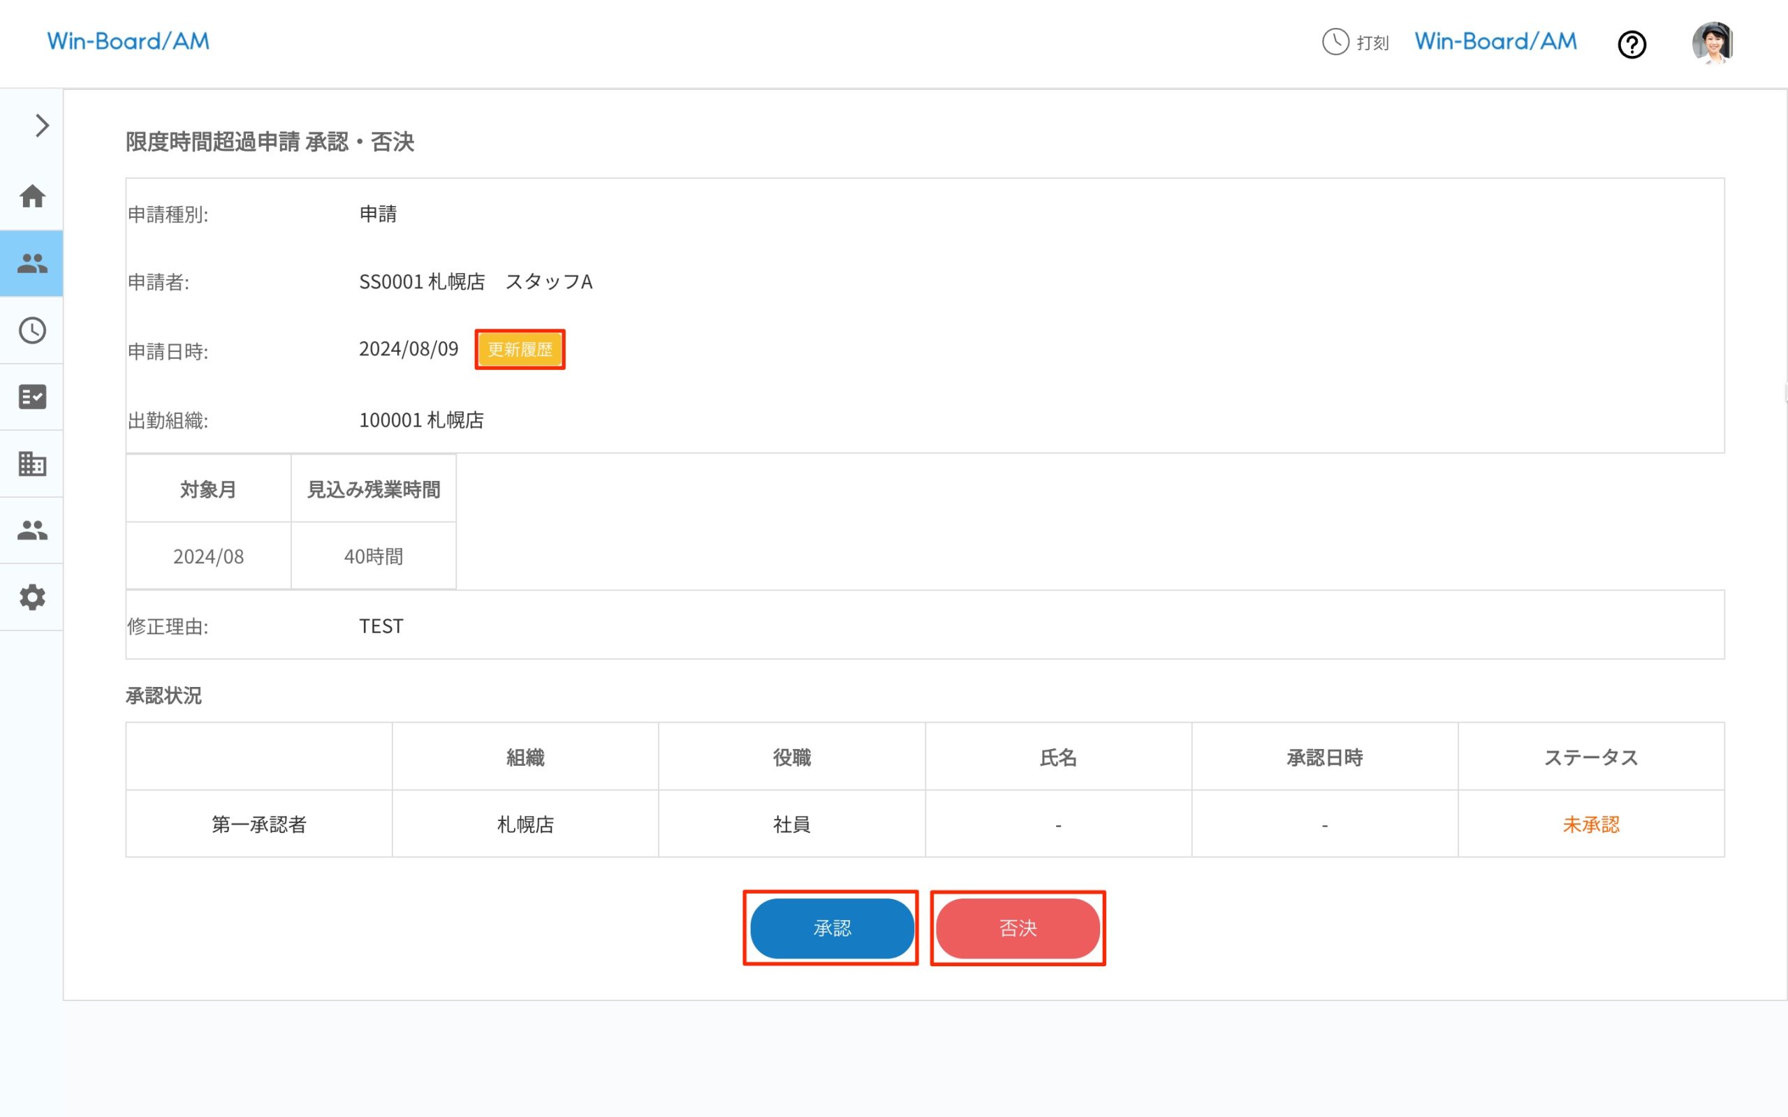The height and width of the screenshot is (1117, 1788).
Task: Open the organization building icon in the sidebar
Action: click(x=33, y=464)
